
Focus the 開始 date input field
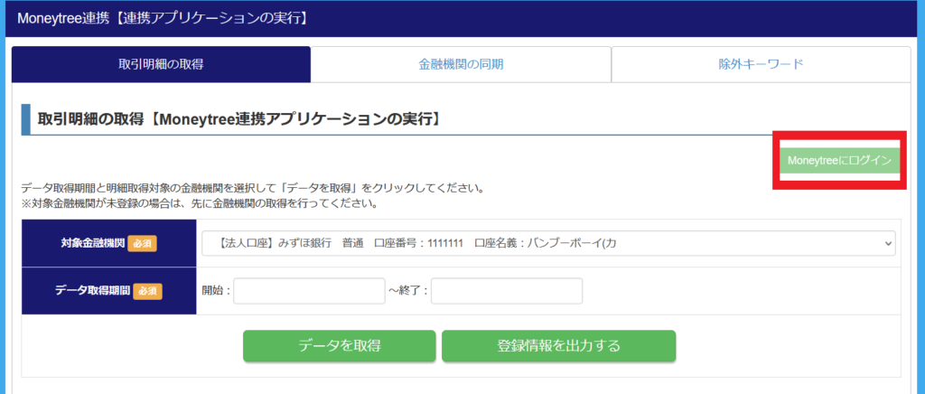point(309,291)
